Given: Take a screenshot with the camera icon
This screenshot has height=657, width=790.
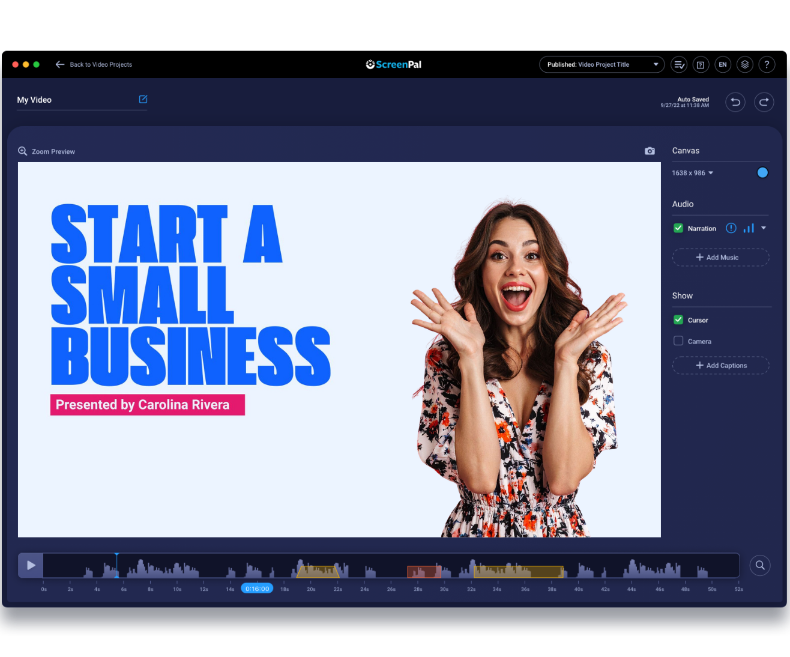Looking at the screenshot, I should click(x=650, y=151).
